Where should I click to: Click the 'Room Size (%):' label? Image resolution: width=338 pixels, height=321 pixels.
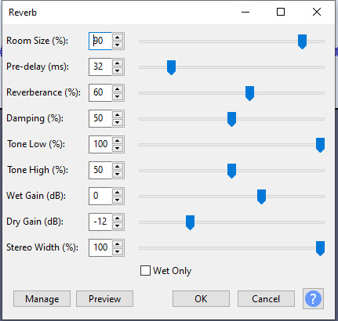tap(37, 41)
